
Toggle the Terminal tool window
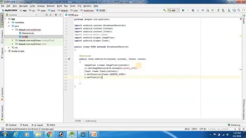click(11, 125)
